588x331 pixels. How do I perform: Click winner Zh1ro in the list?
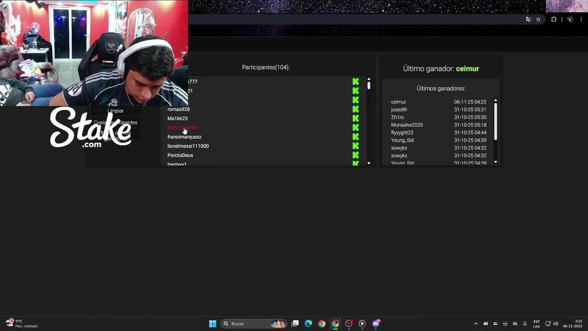[x=397, y=117]
